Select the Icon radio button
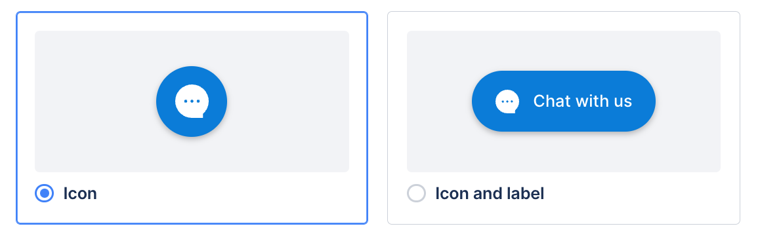 pos(44,194)
